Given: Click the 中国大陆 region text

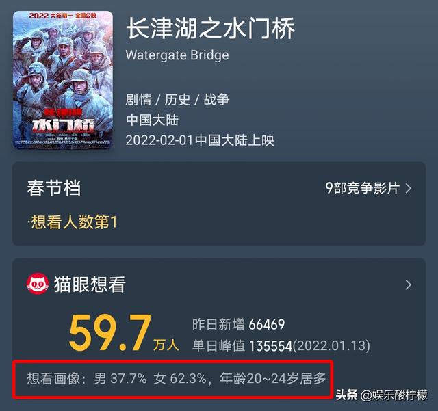Looking at the screenshot, I should pos(152,120).
